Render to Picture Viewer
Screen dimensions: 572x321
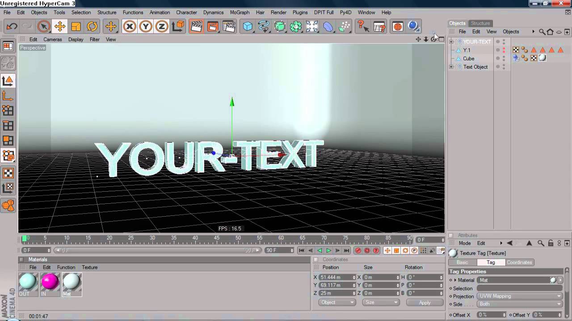pyautogui.click(x=213, y=27)
